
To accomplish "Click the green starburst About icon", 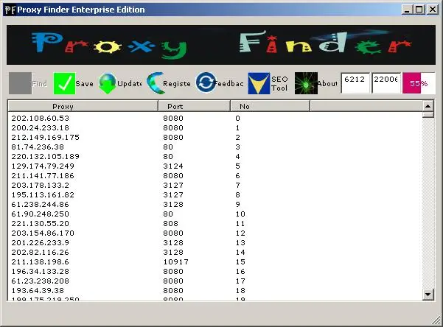I will point(306,83).
